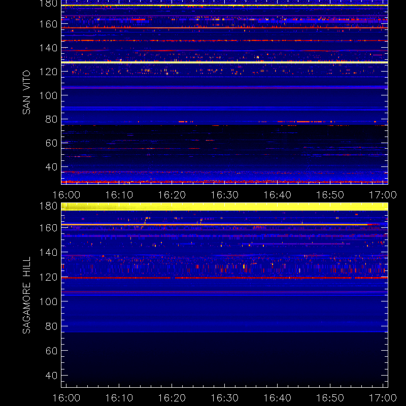
Task: Select San Vito plot's 80 frequency label
Action: coord(51,119)
